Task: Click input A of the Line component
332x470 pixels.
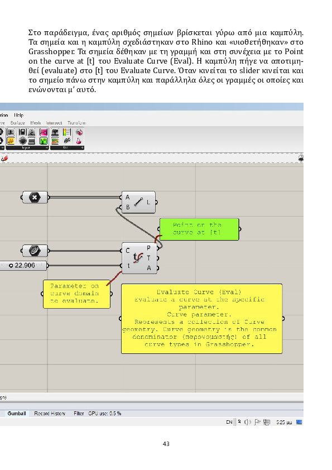Action: click(x=127, y=197)
